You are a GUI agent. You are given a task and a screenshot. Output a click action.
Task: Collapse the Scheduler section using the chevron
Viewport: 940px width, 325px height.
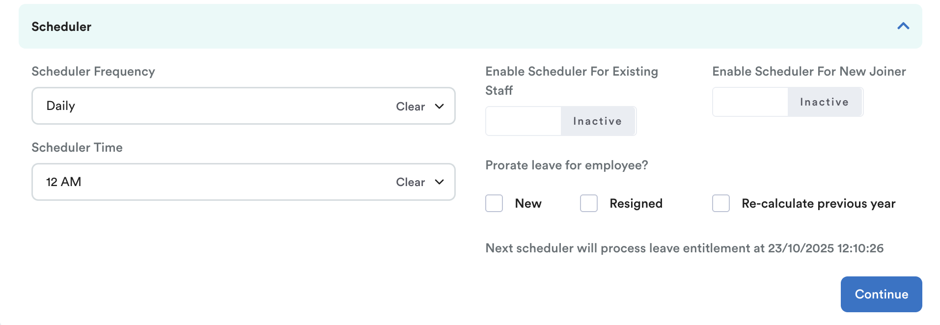903,27
